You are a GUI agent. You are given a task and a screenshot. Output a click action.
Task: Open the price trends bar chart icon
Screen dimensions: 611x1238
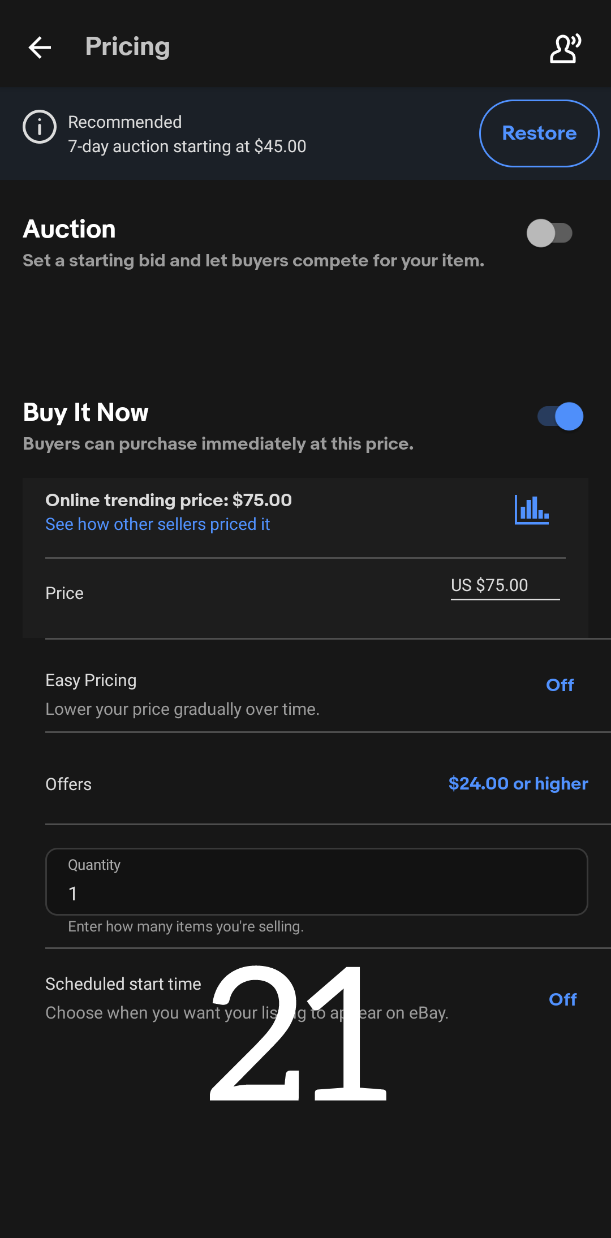tap(531, 510)
